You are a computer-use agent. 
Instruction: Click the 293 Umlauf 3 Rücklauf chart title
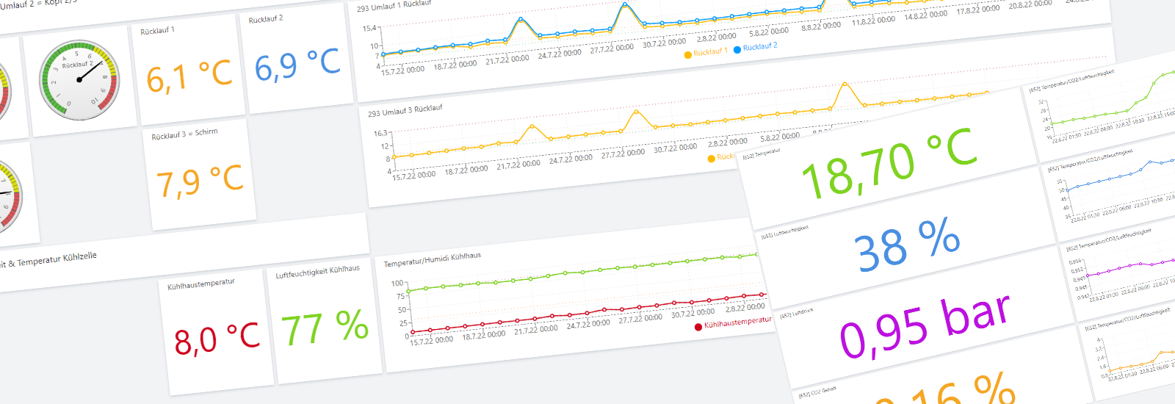click(x=405, y=111)
